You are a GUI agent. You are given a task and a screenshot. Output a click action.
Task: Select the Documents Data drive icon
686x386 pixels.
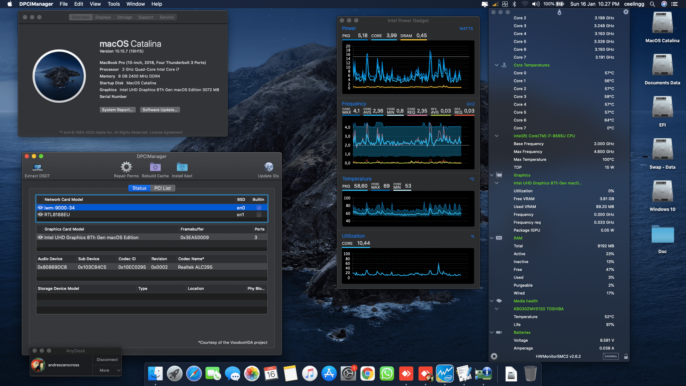(662, 65)
